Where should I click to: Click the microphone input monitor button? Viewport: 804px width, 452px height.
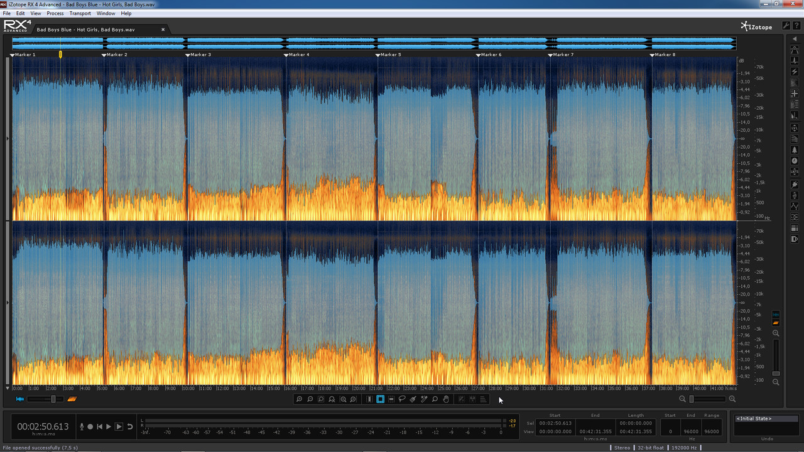click(x=81, y=427)
